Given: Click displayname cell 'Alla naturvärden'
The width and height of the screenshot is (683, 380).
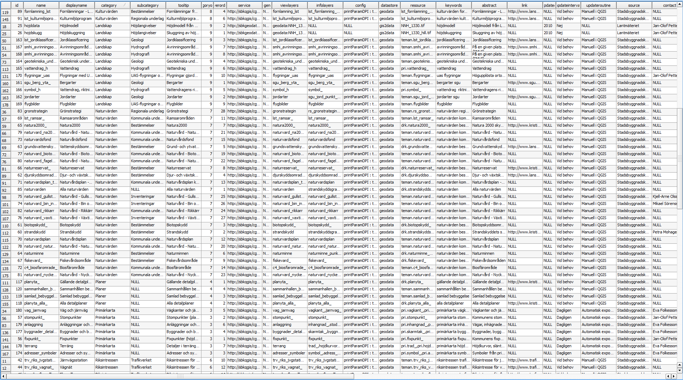Looking at the screenshot, I should [77, 189].
